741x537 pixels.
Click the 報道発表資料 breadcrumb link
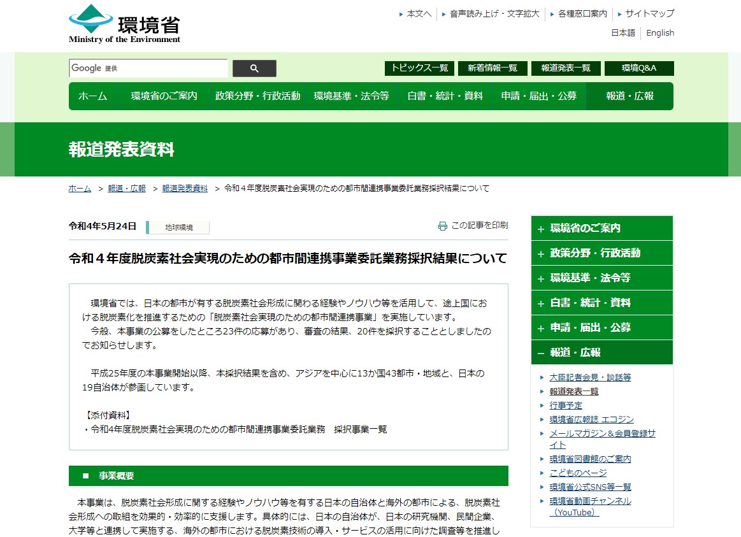(x=185, y=189)
